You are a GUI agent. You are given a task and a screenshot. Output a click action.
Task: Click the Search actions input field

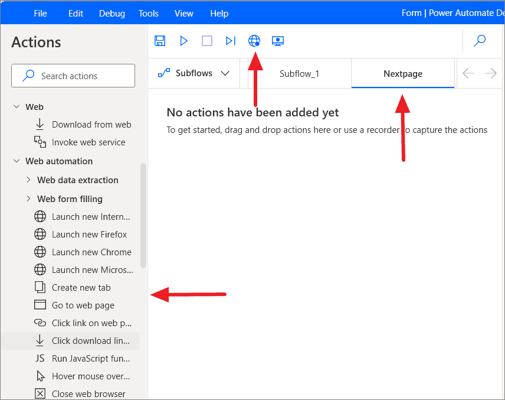[x=73, y=76]
